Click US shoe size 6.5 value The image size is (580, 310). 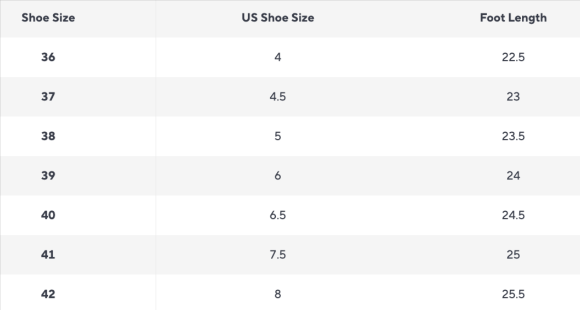(x=278, y=215)
